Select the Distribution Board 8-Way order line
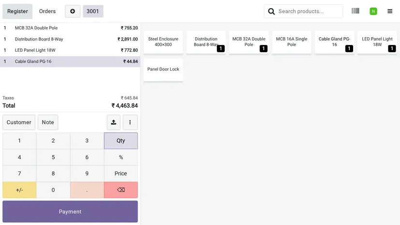 tap(70, 39)
